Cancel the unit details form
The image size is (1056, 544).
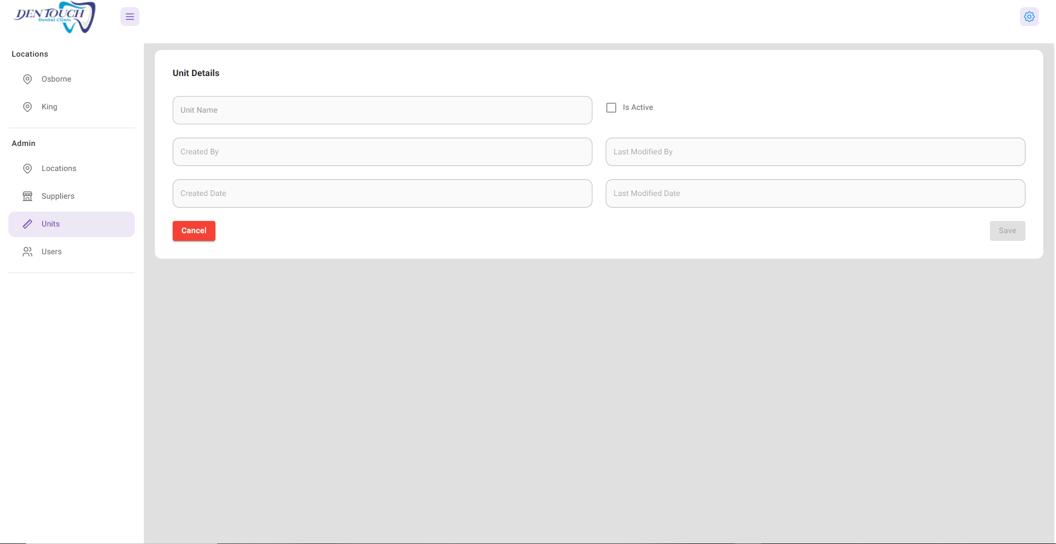[x=194, y=231]
